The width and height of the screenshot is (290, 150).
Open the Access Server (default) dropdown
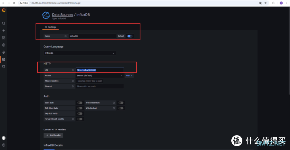(x=100, y=76)
